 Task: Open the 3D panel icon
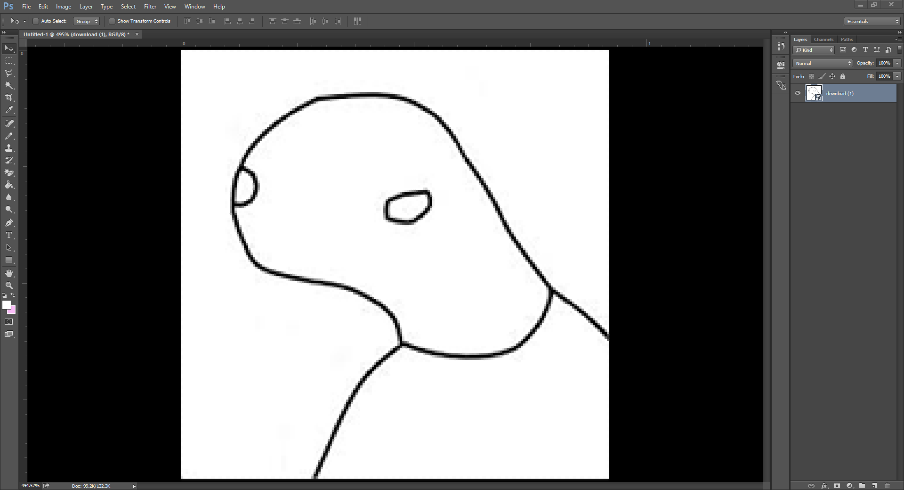coord(781,65)
